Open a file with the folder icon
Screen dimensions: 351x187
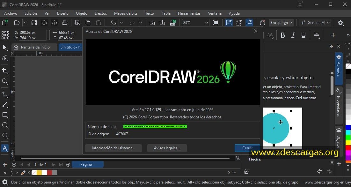click(17, 23)
